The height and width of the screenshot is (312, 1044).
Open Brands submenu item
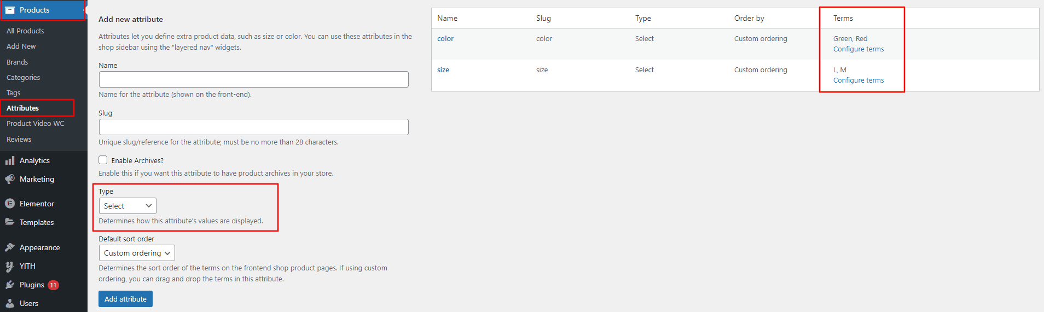coord(17,62)
